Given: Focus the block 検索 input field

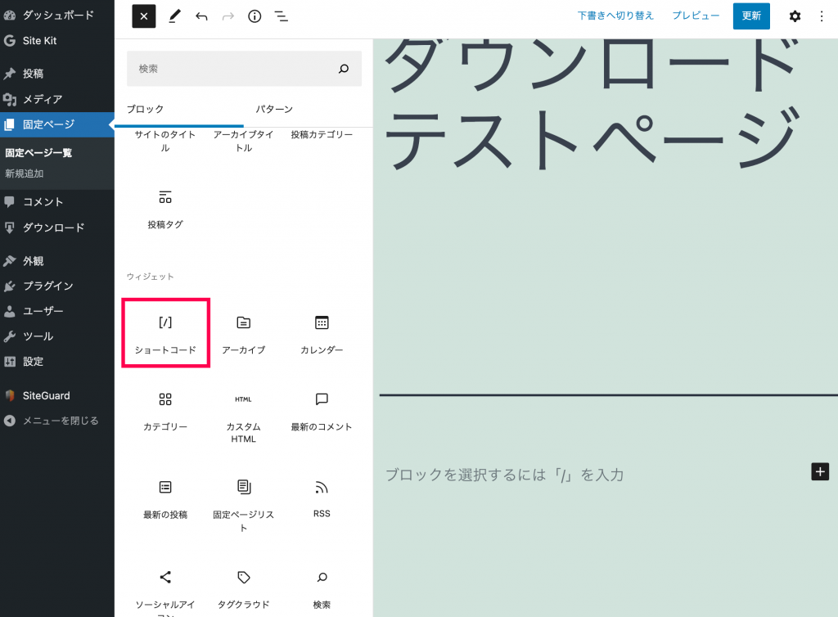Looking at the screenshot, I should tap(244, 69).
